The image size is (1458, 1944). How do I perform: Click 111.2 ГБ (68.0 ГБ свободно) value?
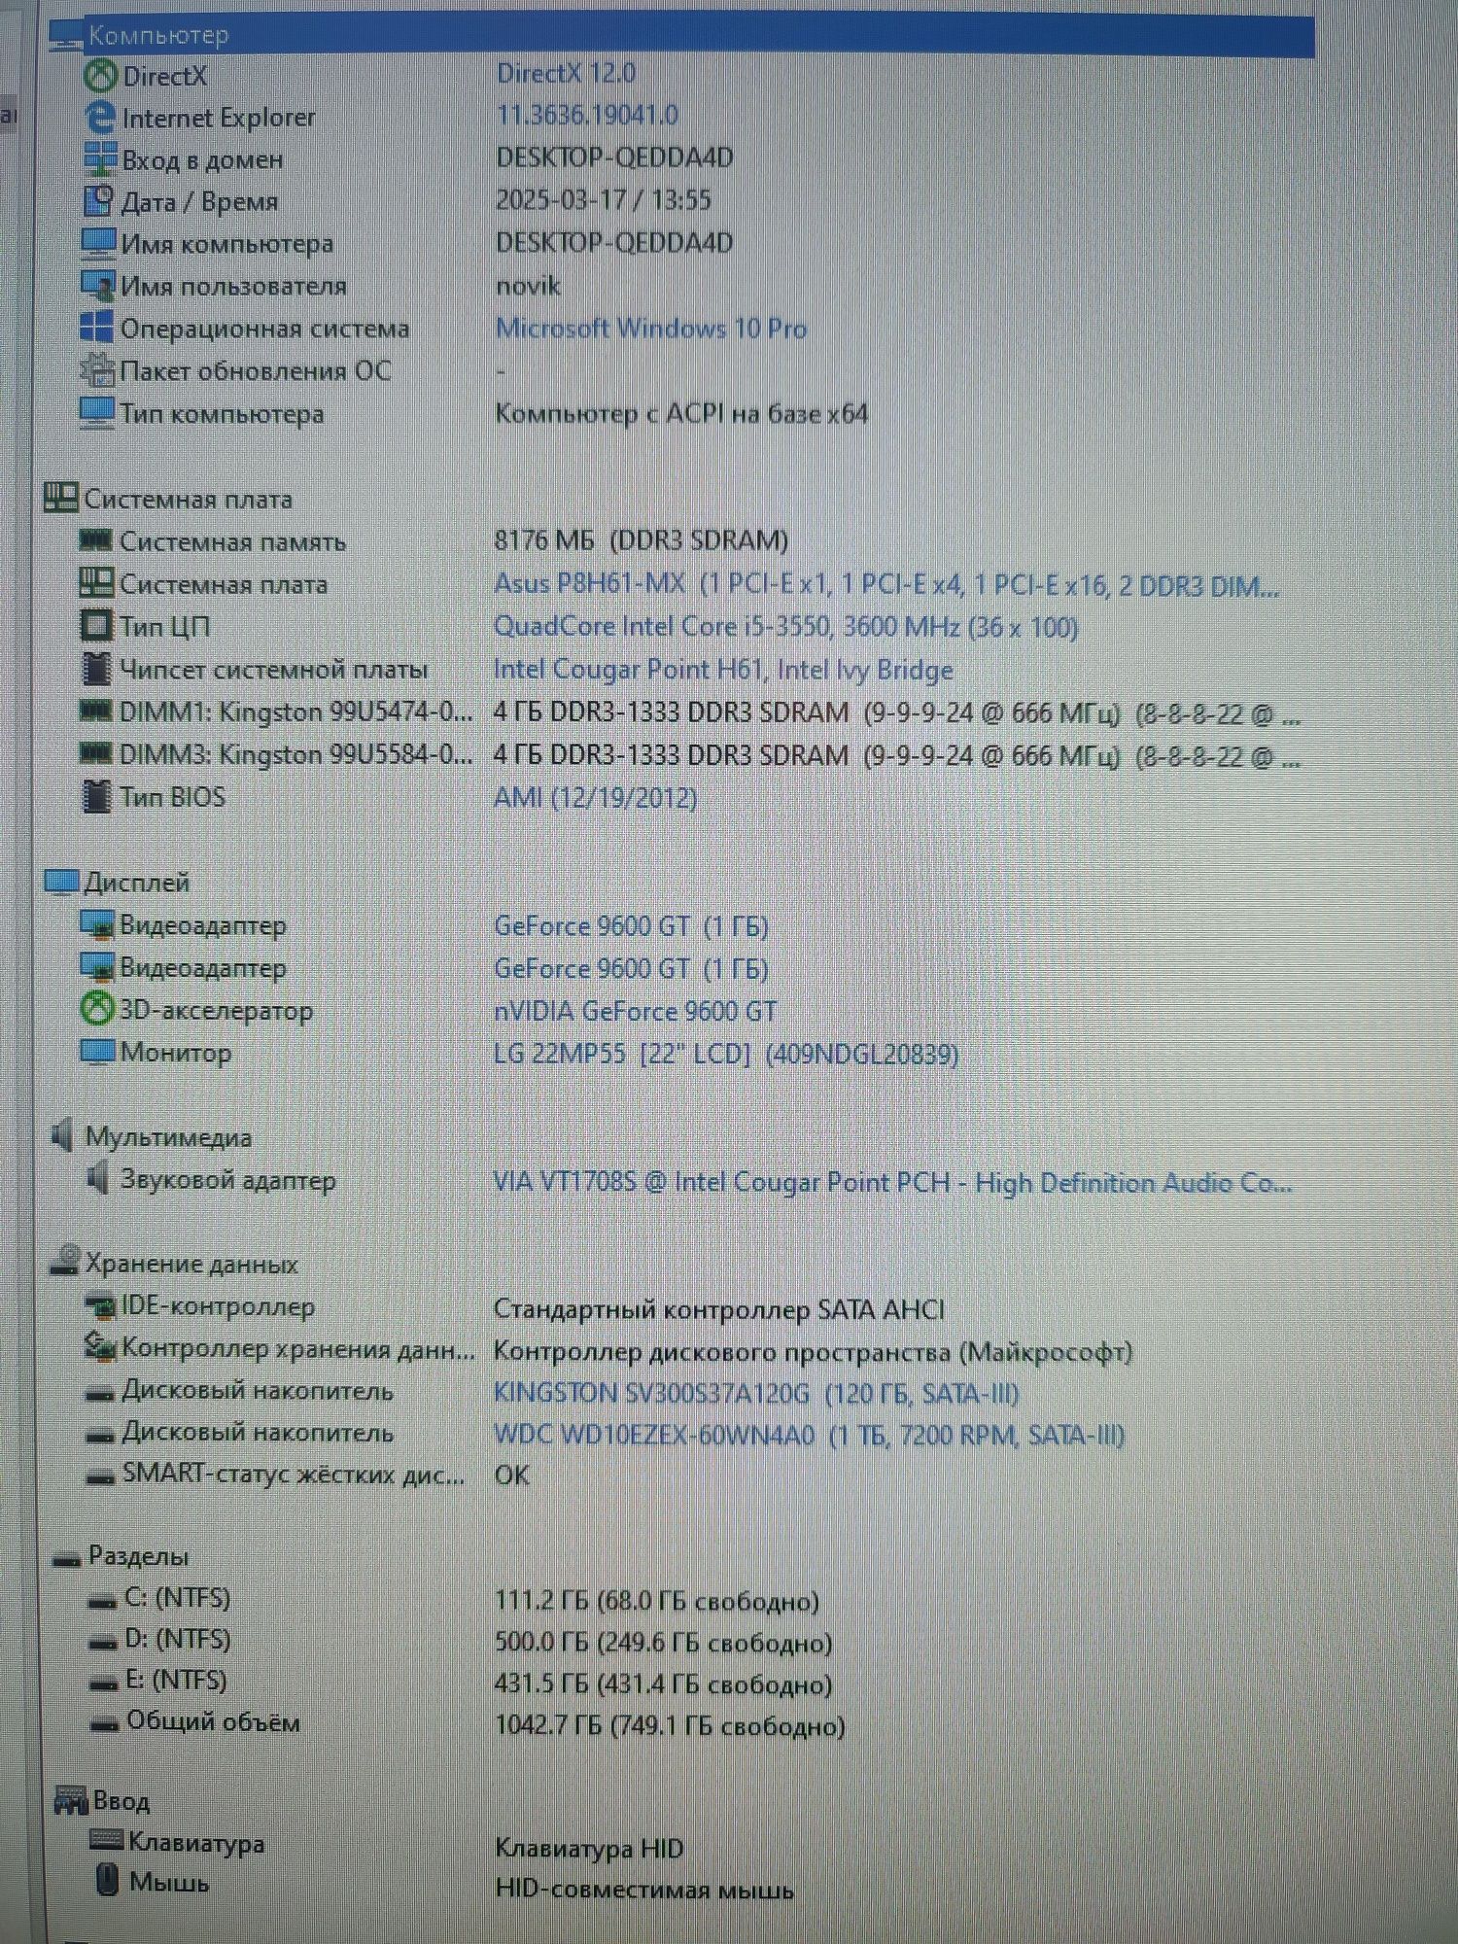(657, 1601)
